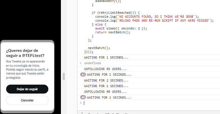The width and height of the screenshot is (220, 114).
Task: Click the 'Dejar de seguir' confirmation button
Action: pyautogui.click(x=27, y=89)
